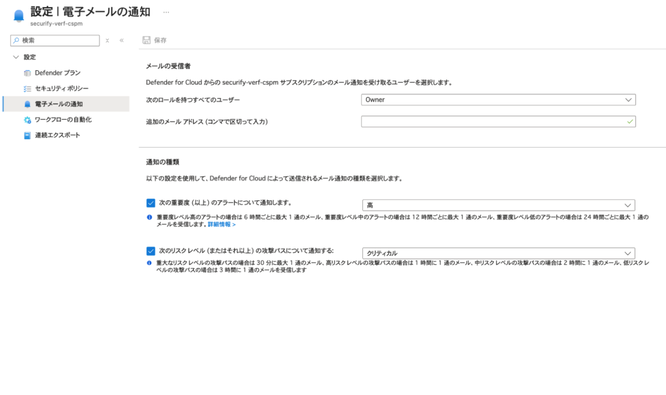
Task: Click the 連続エクスポート book icon
Action: [27, 135]
